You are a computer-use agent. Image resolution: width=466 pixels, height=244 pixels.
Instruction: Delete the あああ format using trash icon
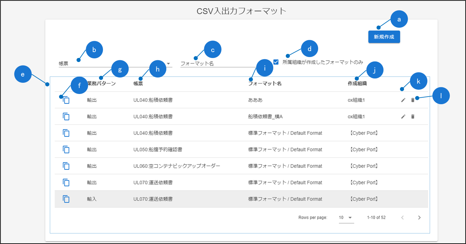coord(413,100)
